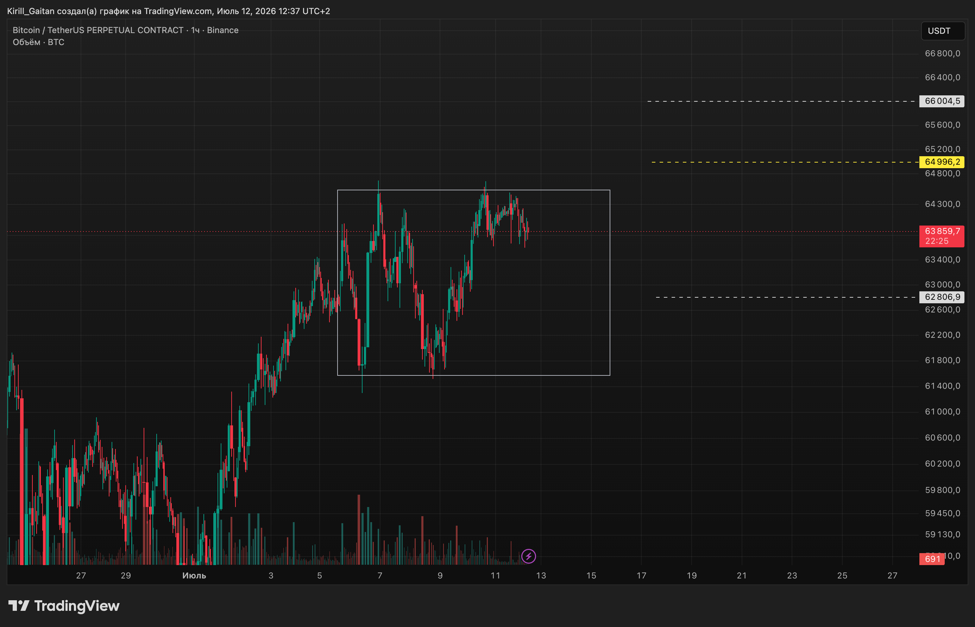Click the 59 130,0 price axis label
975x627 pixels.
[x=942, y=534]
